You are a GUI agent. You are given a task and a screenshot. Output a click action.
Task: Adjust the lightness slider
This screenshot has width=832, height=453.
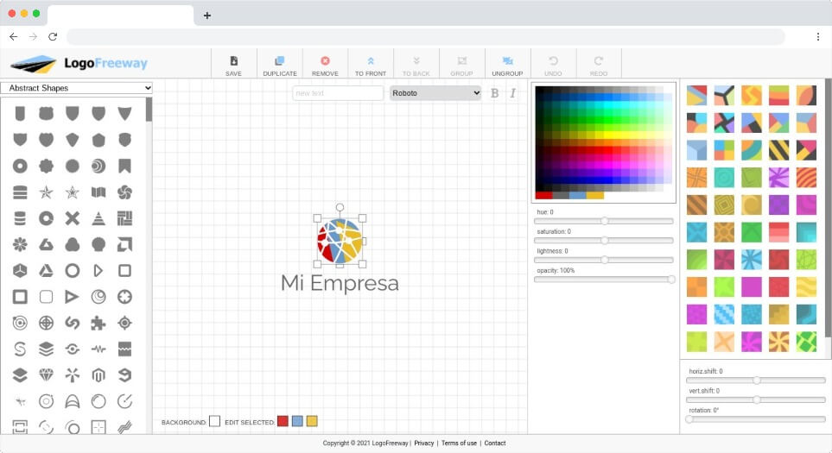(x=604, y=260)
